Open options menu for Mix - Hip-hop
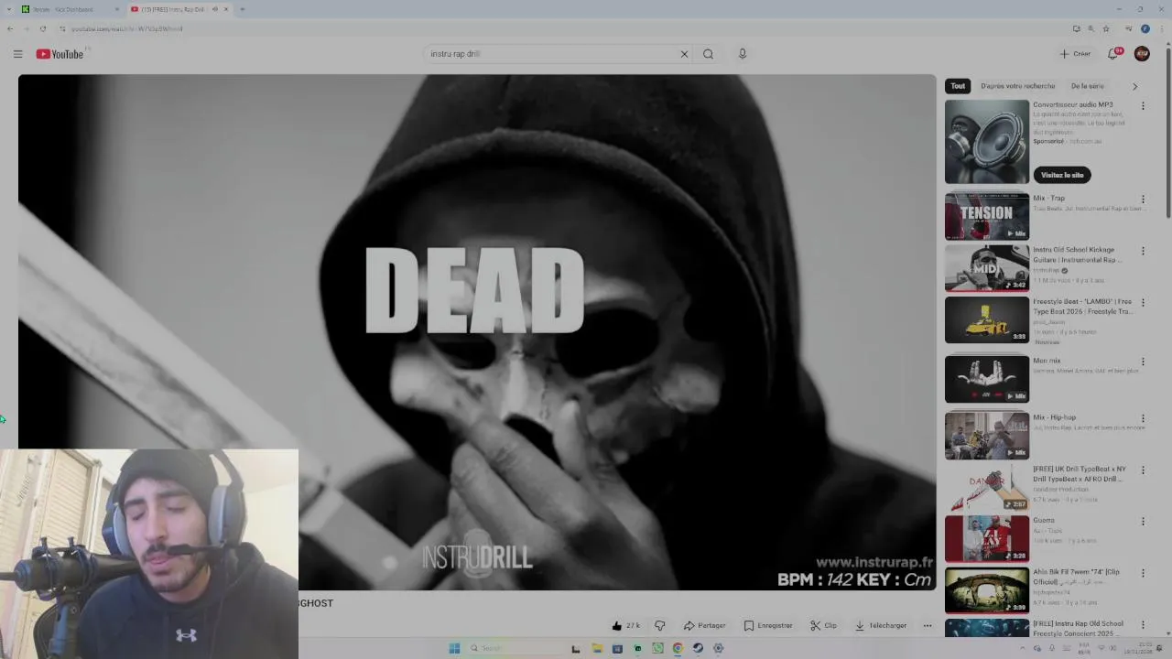This screenshot has height=659, width=1172. [1143, 418]
